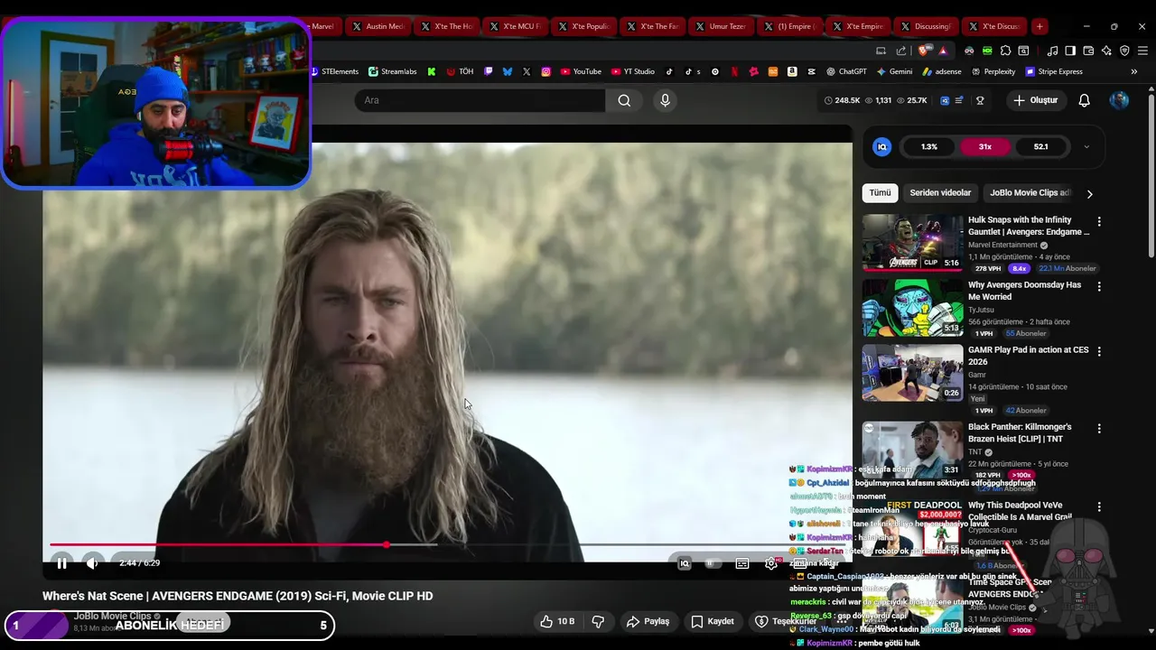1156x650 pixels.
Task: Open YT Studio bookmark
Action: pyautogui.click(x=633, y=71)
